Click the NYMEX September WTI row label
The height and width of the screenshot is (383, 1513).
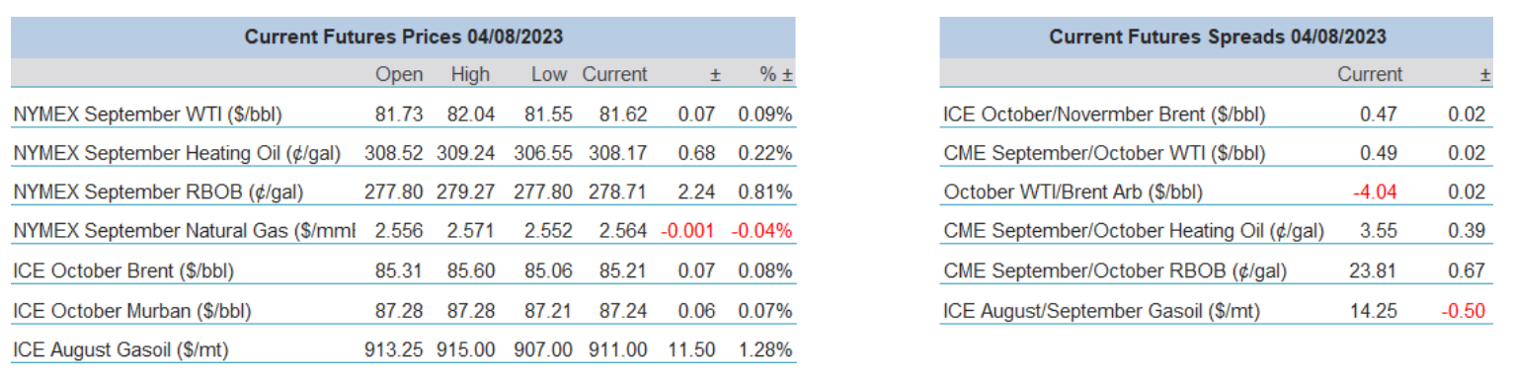[x=148, y=115]
